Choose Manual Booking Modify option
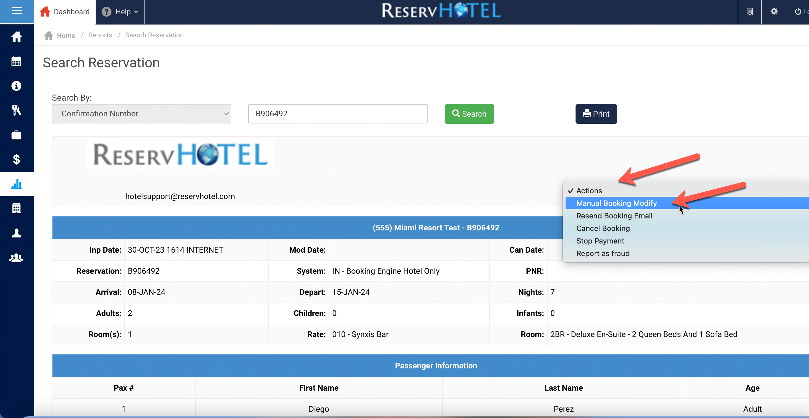 (616, 203)
